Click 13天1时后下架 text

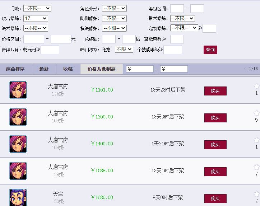click(168, 170)
